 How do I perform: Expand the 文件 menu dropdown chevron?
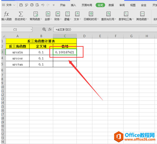click(14, 5)
